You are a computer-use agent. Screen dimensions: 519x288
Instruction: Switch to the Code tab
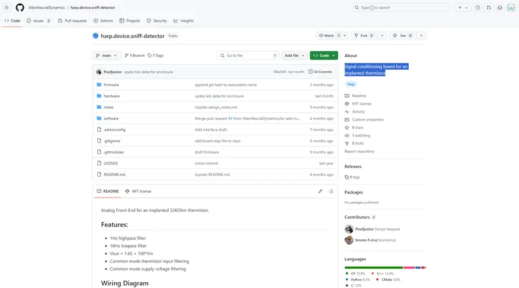12,21
